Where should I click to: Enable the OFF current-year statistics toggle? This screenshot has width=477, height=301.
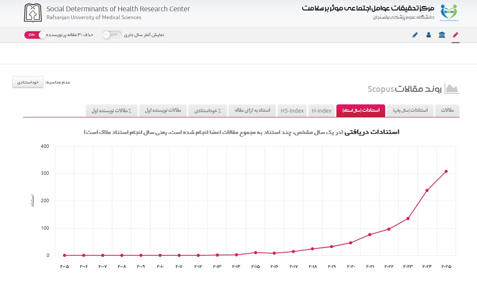(112, 35)
